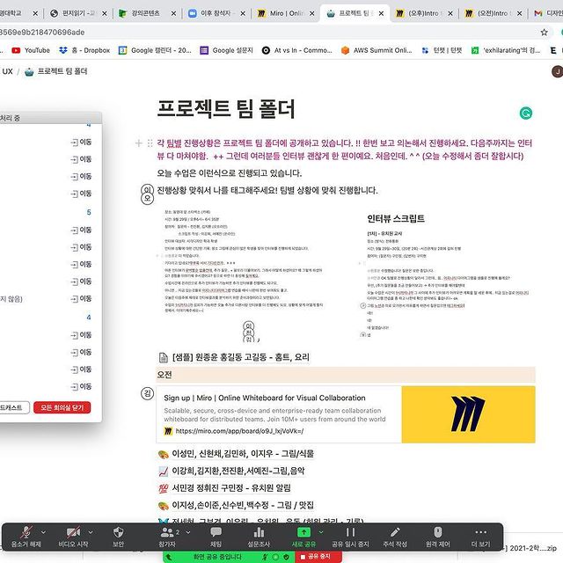Image resolution: width=563 pixels, height=563 pixels.
Task: Click the red Stop Share button
Action: 320,556
